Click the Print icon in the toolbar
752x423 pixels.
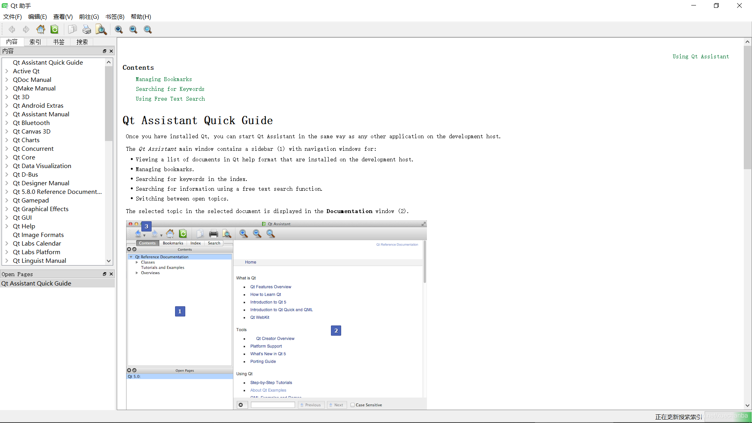[x=87, y=29]
